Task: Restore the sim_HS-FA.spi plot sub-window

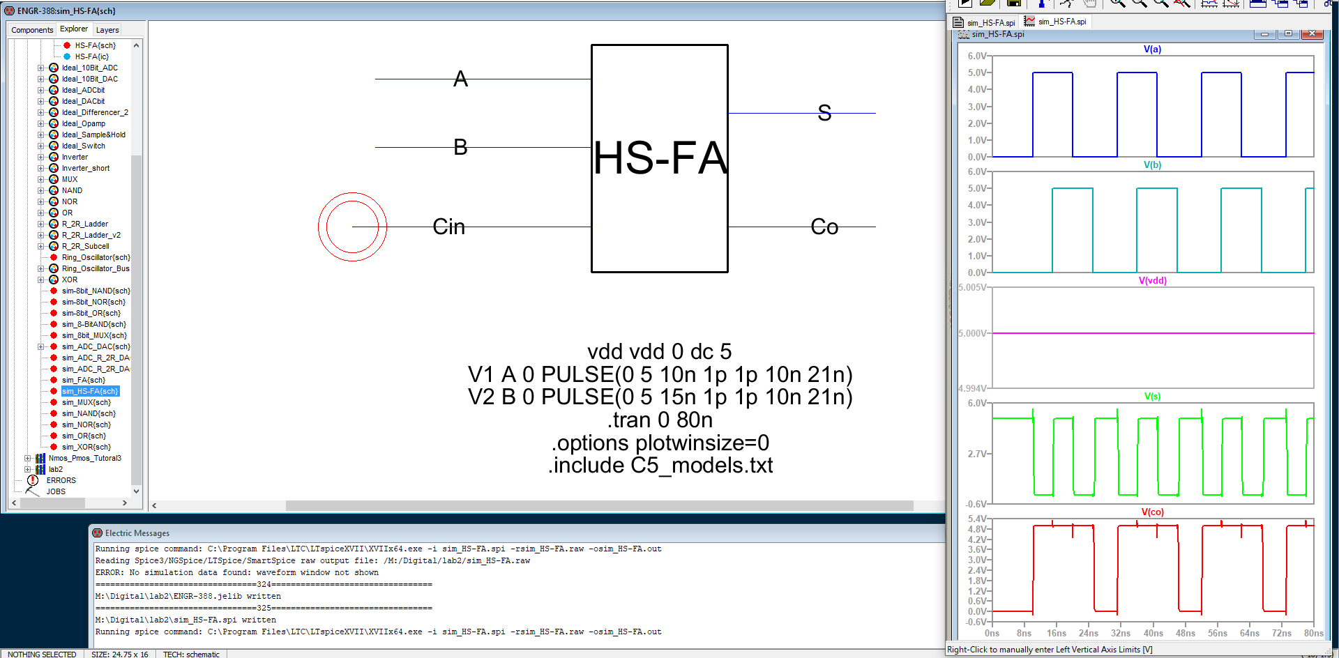Action: click(x=1288, y=33)
